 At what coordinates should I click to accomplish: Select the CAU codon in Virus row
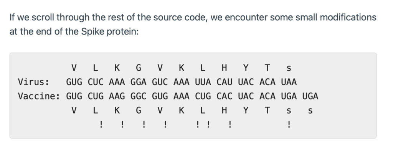point(224,82)
